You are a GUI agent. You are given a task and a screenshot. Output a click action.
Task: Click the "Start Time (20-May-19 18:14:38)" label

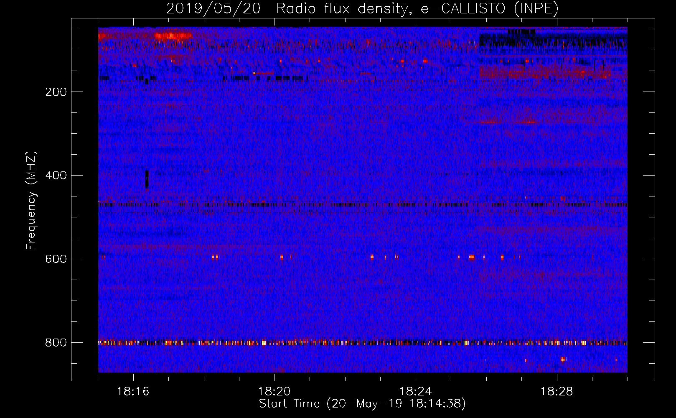pyautogui.click(x=362, y=404)
